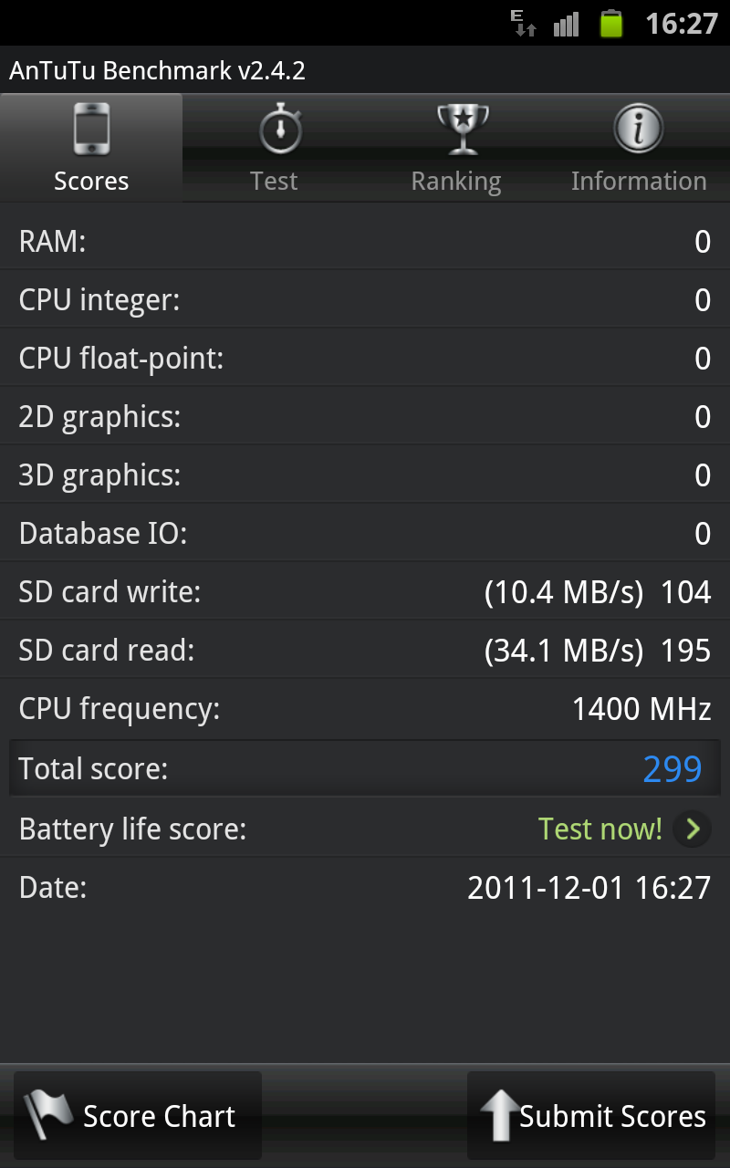The height and width of the screenshot is (1168, 730).
Task: Check the battery icon in status bar
Action: (x=611, y=23)
